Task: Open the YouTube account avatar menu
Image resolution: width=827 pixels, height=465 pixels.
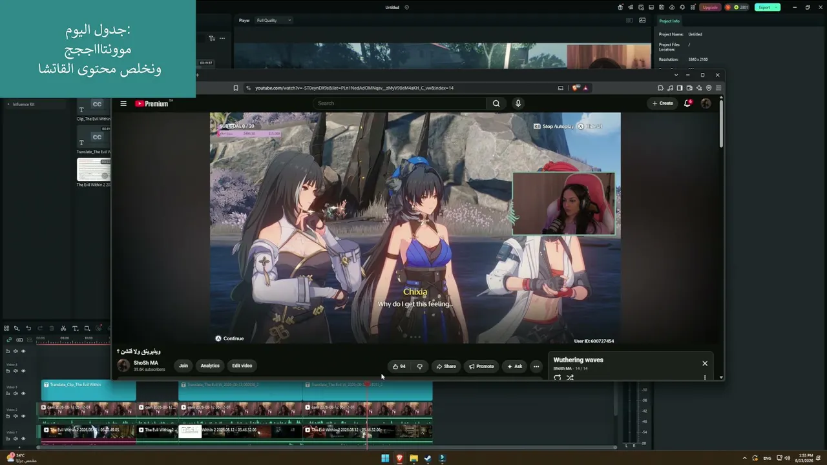Action: [706, 103]
